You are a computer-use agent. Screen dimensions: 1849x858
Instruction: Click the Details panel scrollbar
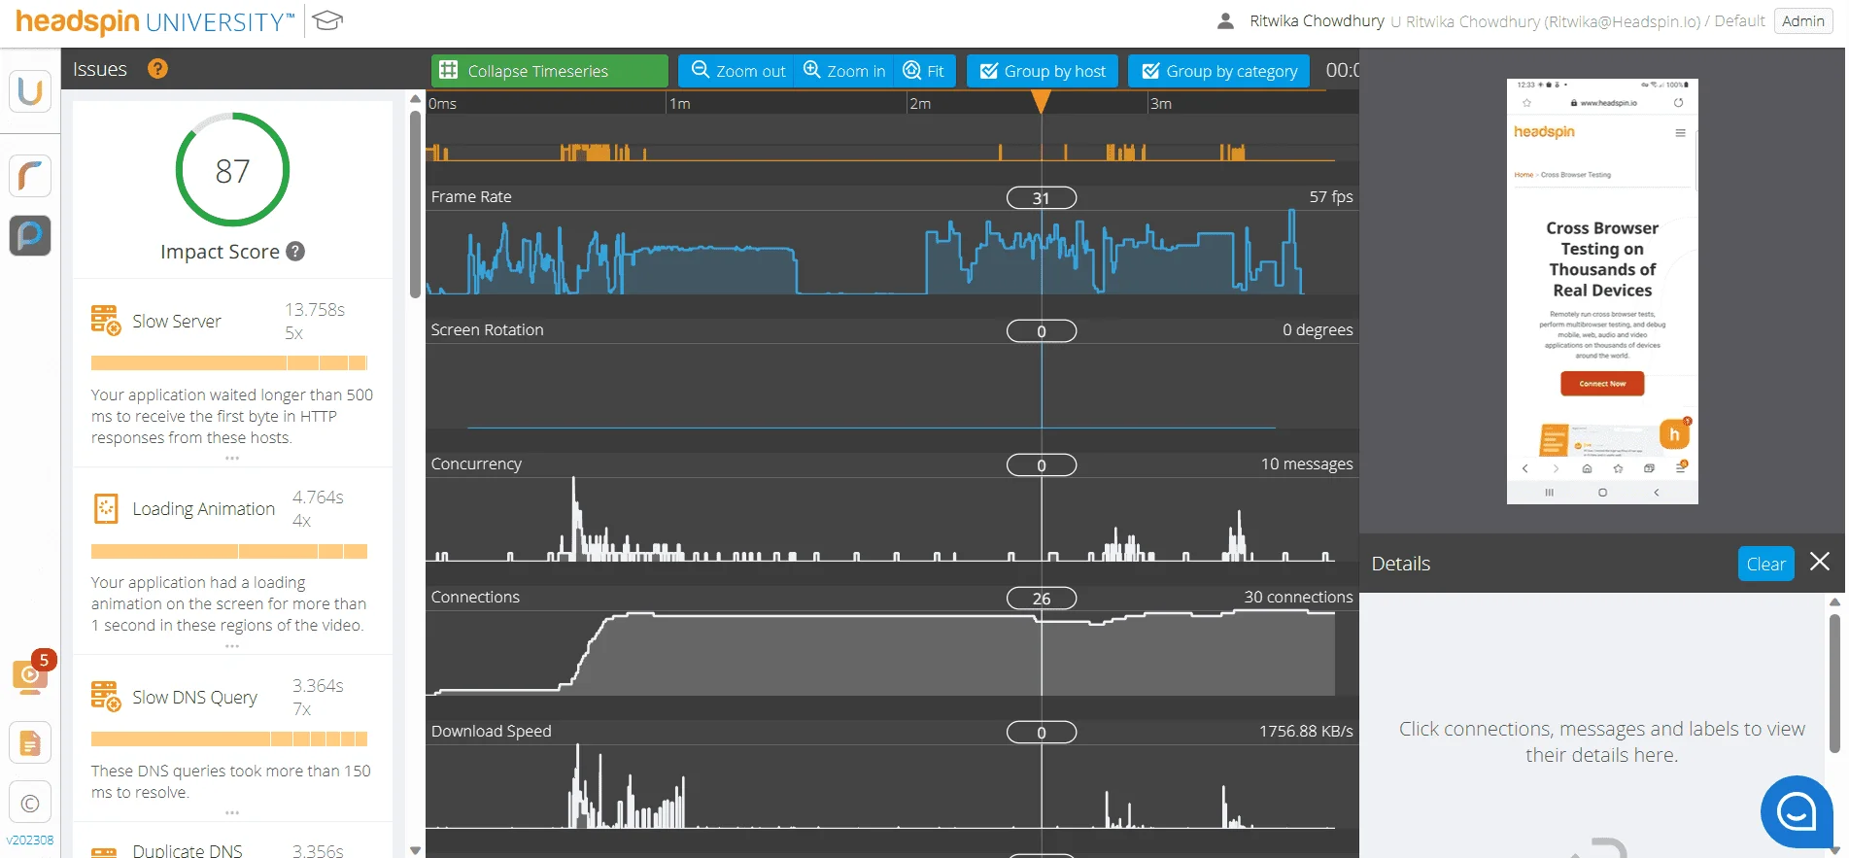(x=1834, y=681)
